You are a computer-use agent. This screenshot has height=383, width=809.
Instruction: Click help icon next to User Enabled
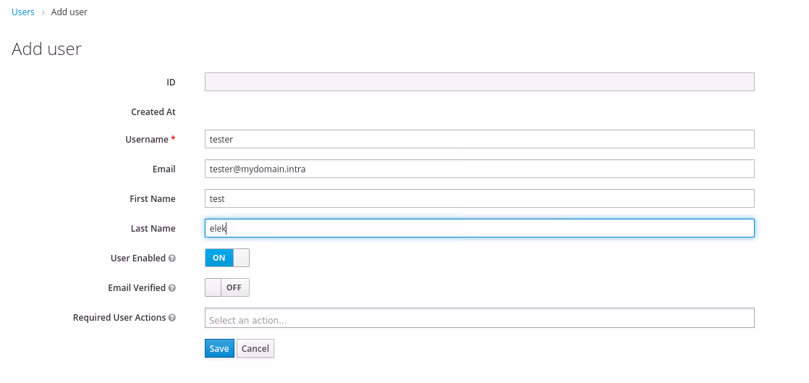(172, 258)
